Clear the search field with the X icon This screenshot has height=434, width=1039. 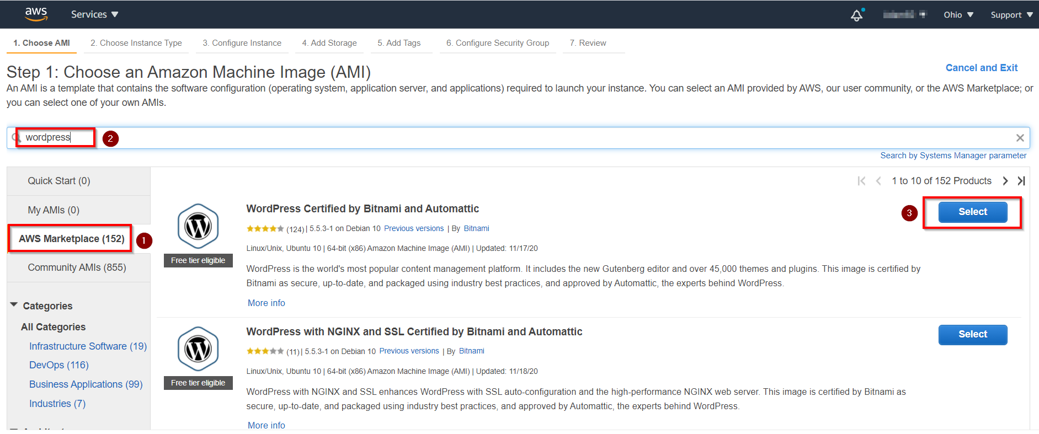[1020, 138]
